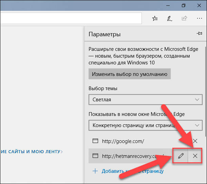The image size is (207, 184).
Task: Edit the hetmanrecovery.com page entry
Action: [x=181, y=156]
